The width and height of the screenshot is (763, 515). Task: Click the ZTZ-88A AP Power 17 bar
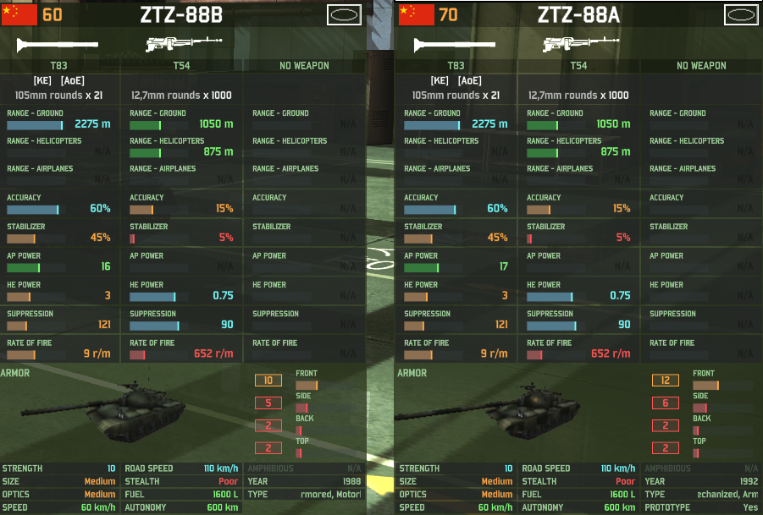click(433, 268)
